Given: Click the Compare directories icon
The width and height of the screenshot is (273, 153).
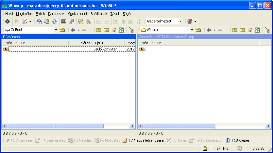Looking at the screenshot, I should coord(39,21).
